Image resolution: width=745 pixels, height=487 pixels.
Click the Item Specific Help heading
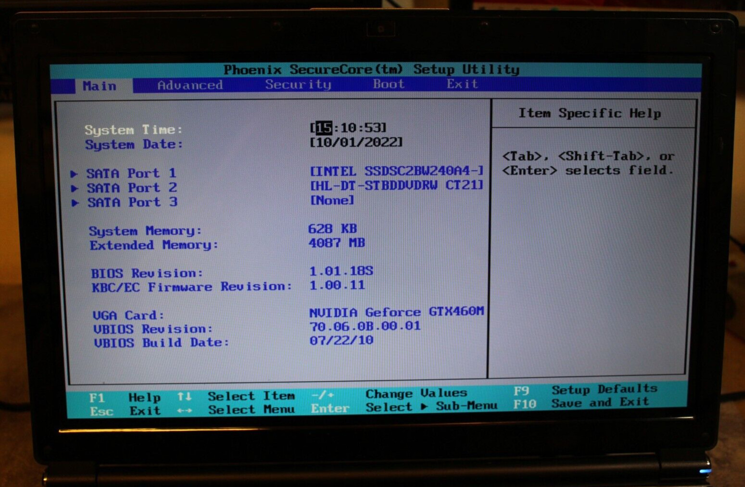click(x=590, y=113)
